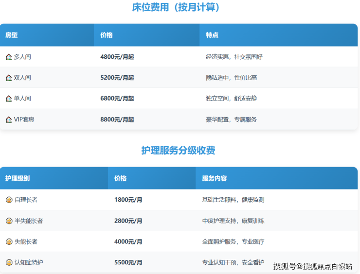This screenshot has width=360, height=274.
Task: Click the face icon beside 认知症特护
Action: (9, 262)
